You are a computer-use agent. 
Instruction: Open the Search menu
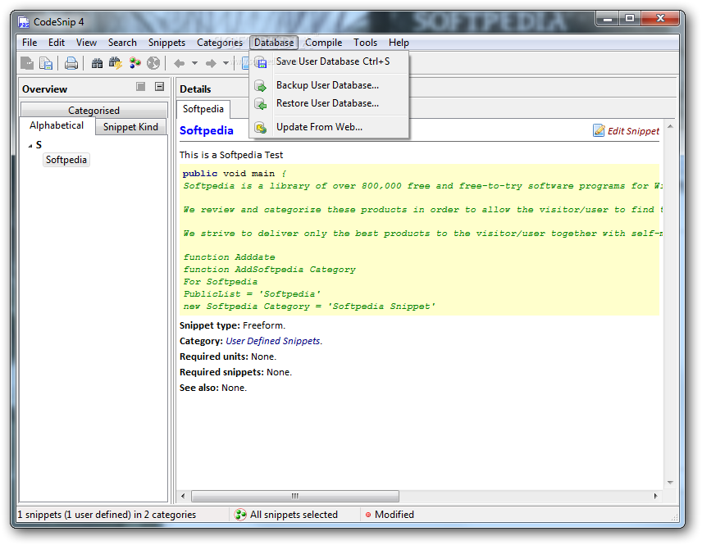click(122, 43)
